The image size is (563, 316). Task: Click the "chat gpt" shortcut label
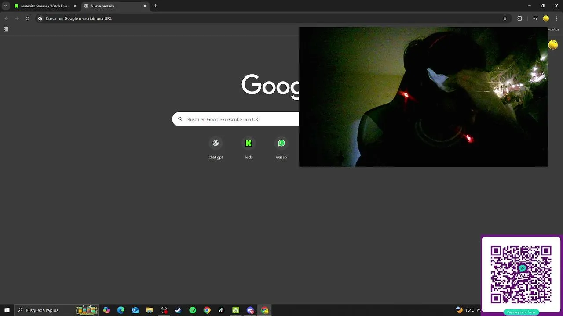216,157
